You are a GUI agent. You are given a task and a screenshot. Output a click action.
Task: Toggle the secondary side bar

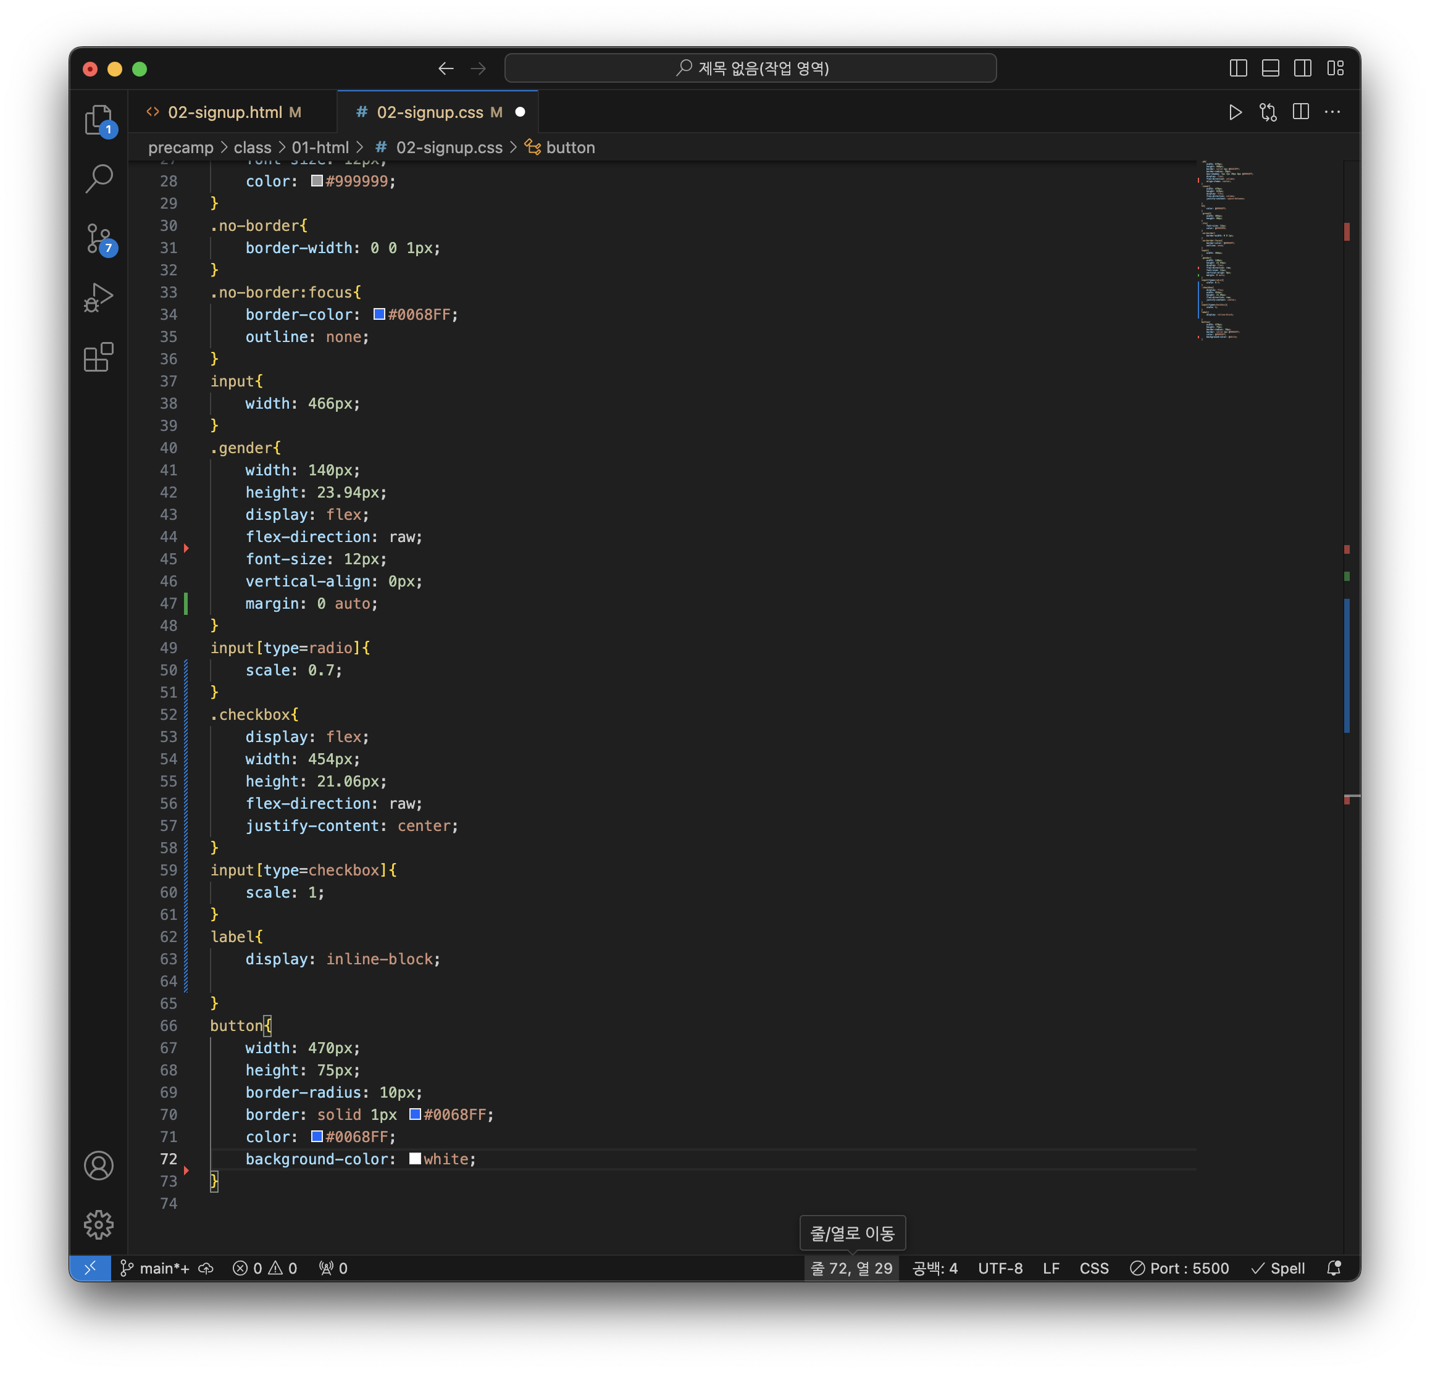1302,69
